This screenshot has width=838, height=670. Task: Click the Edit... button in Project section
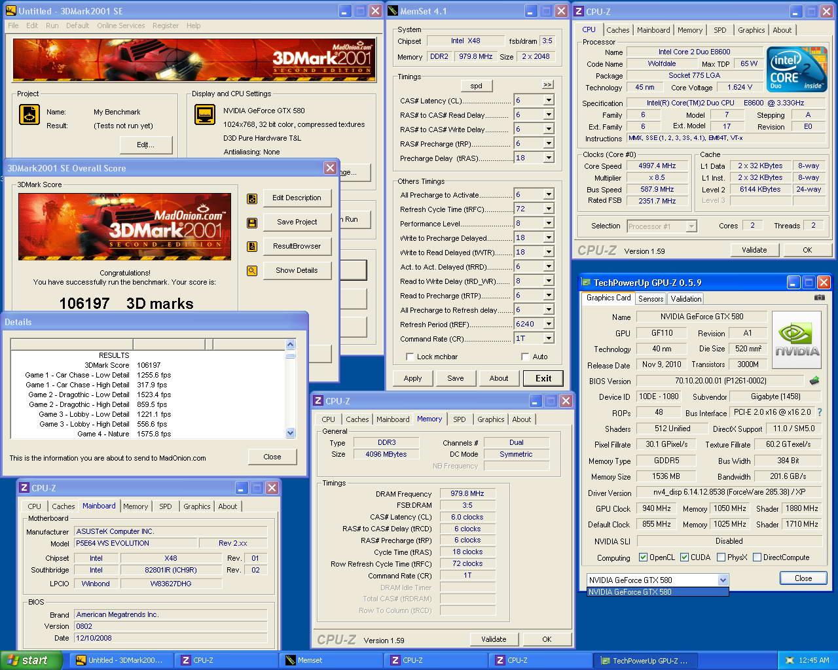click(x=146, y=145)
